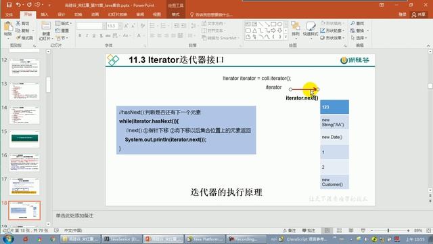
Task: Select slide 17 thumbnail
Action: [24, 187]
